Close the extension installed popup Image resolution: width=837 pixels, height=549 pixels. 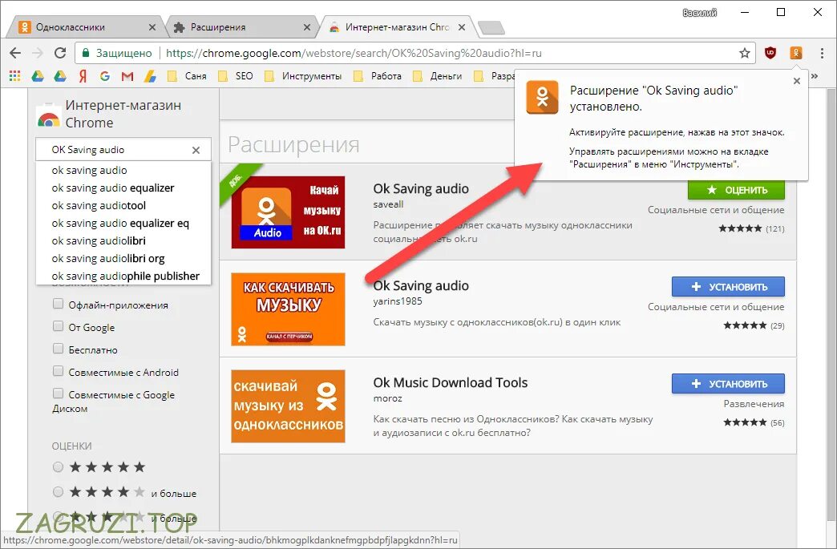point(796,81)
